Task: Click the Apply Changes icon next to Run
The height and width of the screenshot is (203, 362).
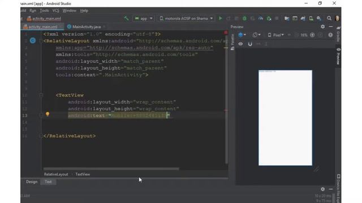Action: point(228,19)
